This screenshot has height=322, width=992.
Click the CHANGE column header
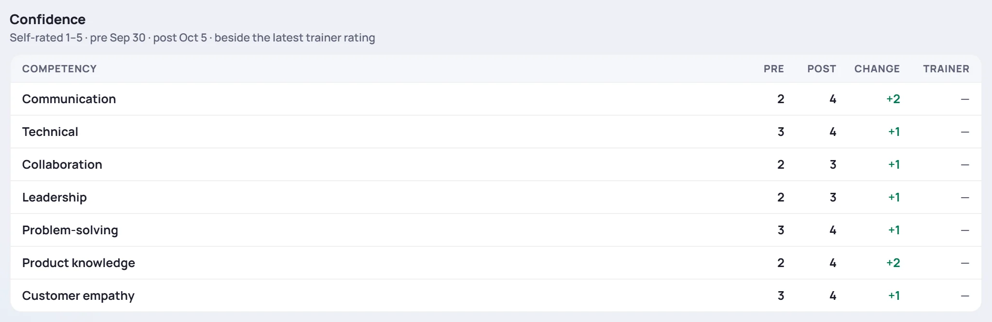(x=877, y=68)
